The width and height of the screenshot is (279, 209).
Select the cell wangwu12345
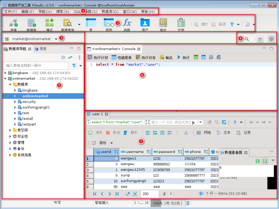coord(135,170)
